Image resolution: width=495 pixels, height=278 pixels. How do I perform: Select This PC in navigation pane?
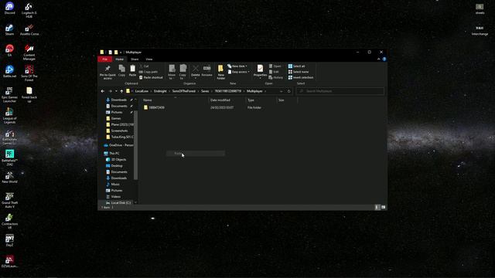click(x=111, y=154)
